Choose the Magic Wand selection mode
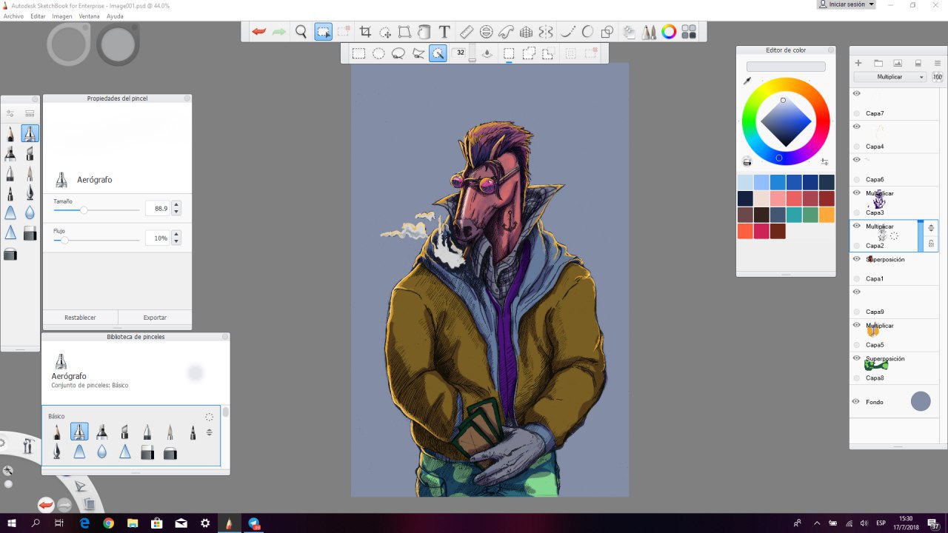 click(438, 53)
